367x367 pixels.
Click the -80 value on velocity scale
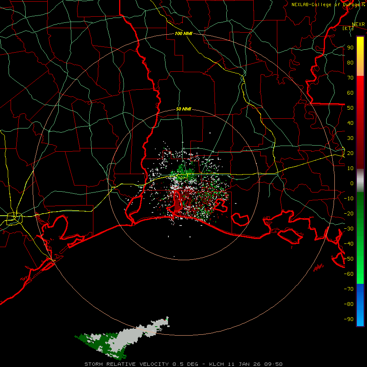point(349,304)
